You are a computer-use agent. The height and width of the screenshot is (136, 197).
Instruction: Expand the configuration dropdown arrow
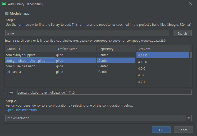click(189, 118)
